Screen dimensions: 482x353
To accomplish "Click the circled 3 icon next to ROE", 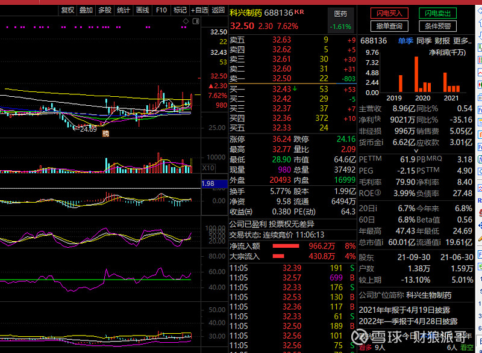I will [x=378, y=193].
